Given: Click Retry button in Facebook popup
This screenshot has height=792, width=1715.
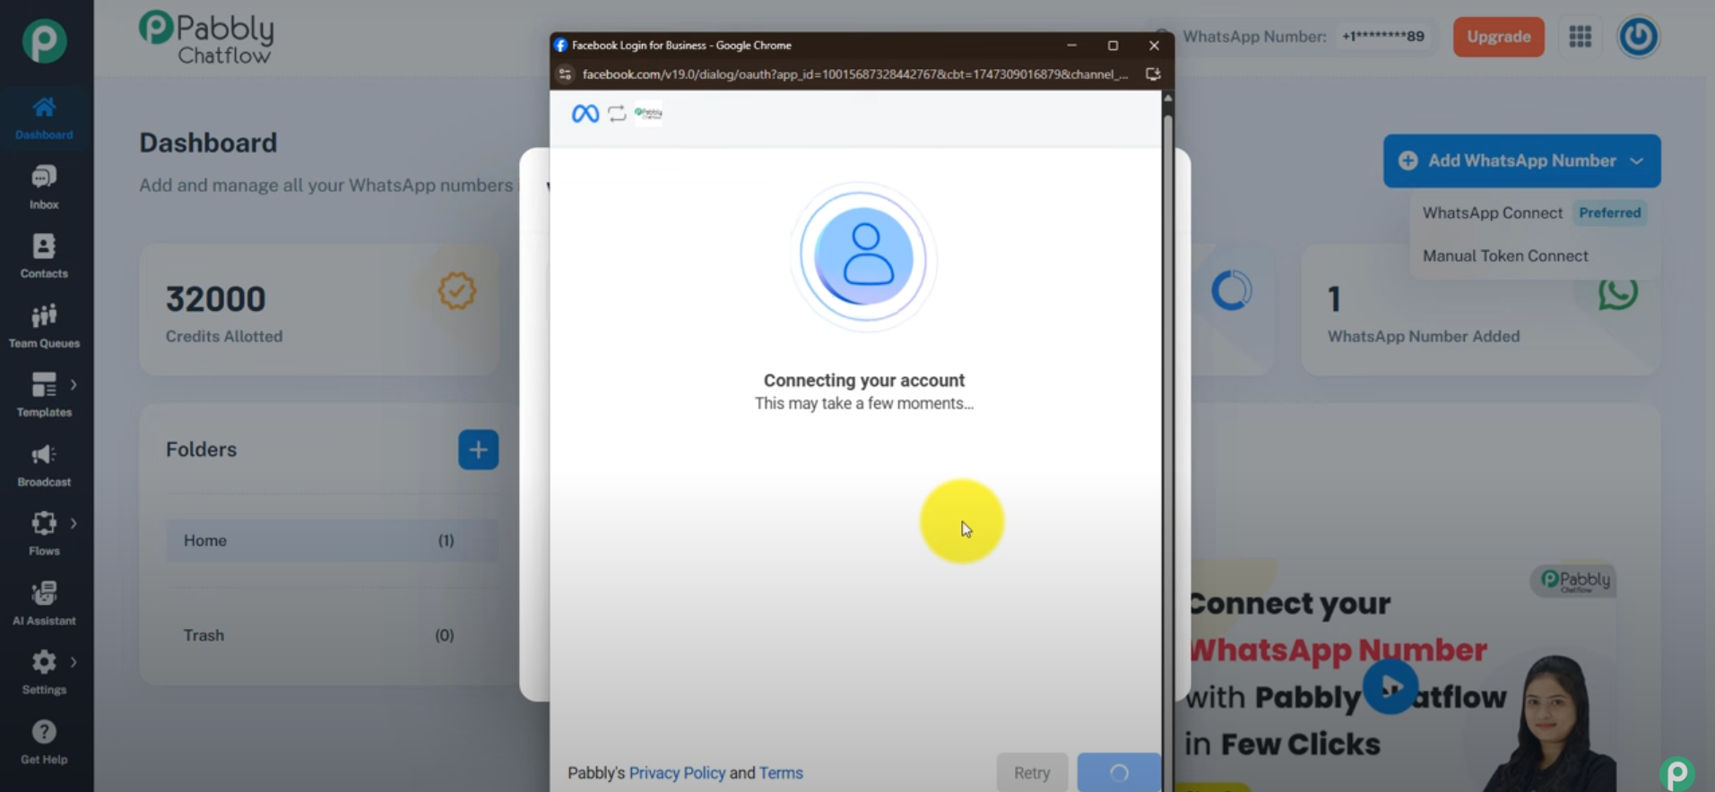Looking at the screenshot, I should click(1032, 772).
